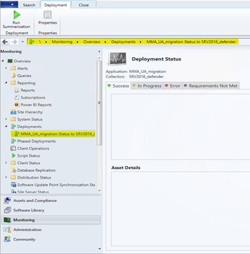Click the Back navigation arrow

5,41
